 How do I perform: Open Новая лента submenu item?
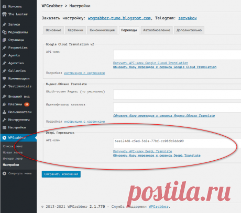[13, 152]
